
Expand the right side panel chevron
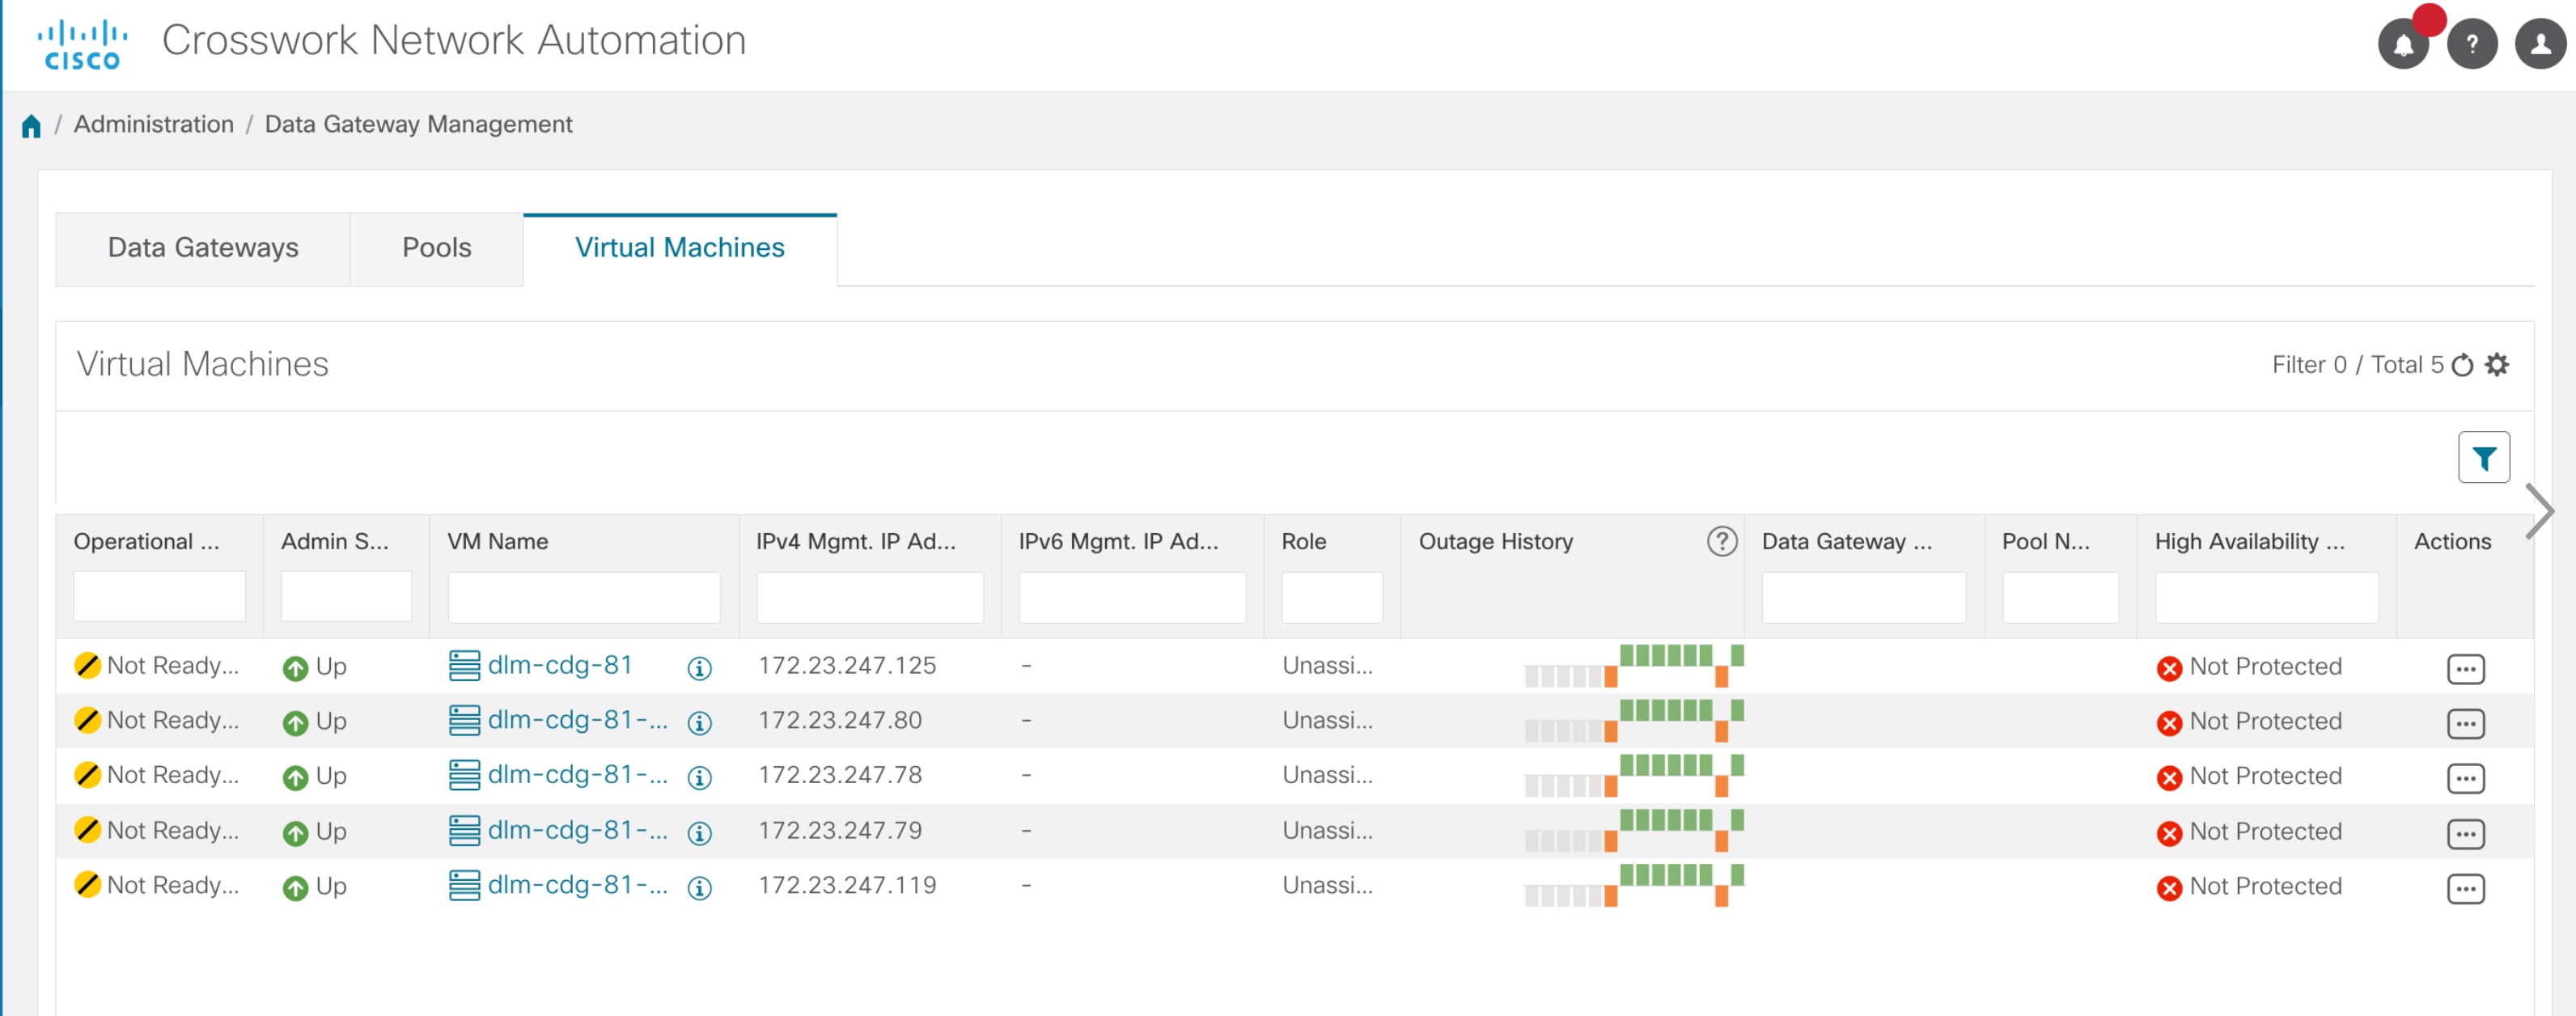(x=2539, y=511)
